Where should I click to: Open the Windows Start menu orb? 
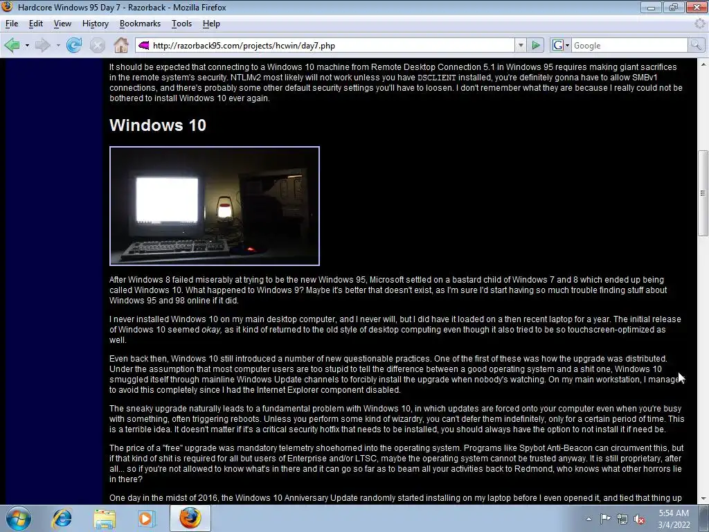(19, 518)
